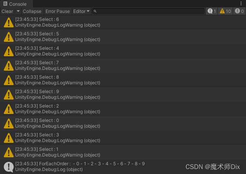
Task: Open the Console panel kebab options menu
Action: [241, 3]
